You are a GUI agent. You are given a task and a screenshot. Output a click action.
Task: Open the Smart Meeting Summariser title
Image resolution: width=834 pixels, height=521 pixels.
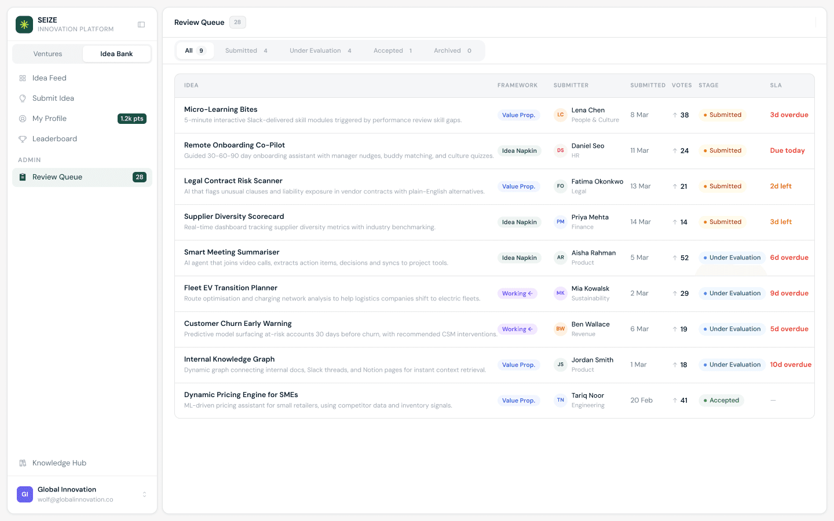[232, 252]
